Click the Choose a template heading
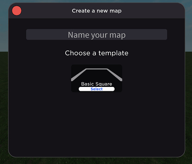 (96, 53)
